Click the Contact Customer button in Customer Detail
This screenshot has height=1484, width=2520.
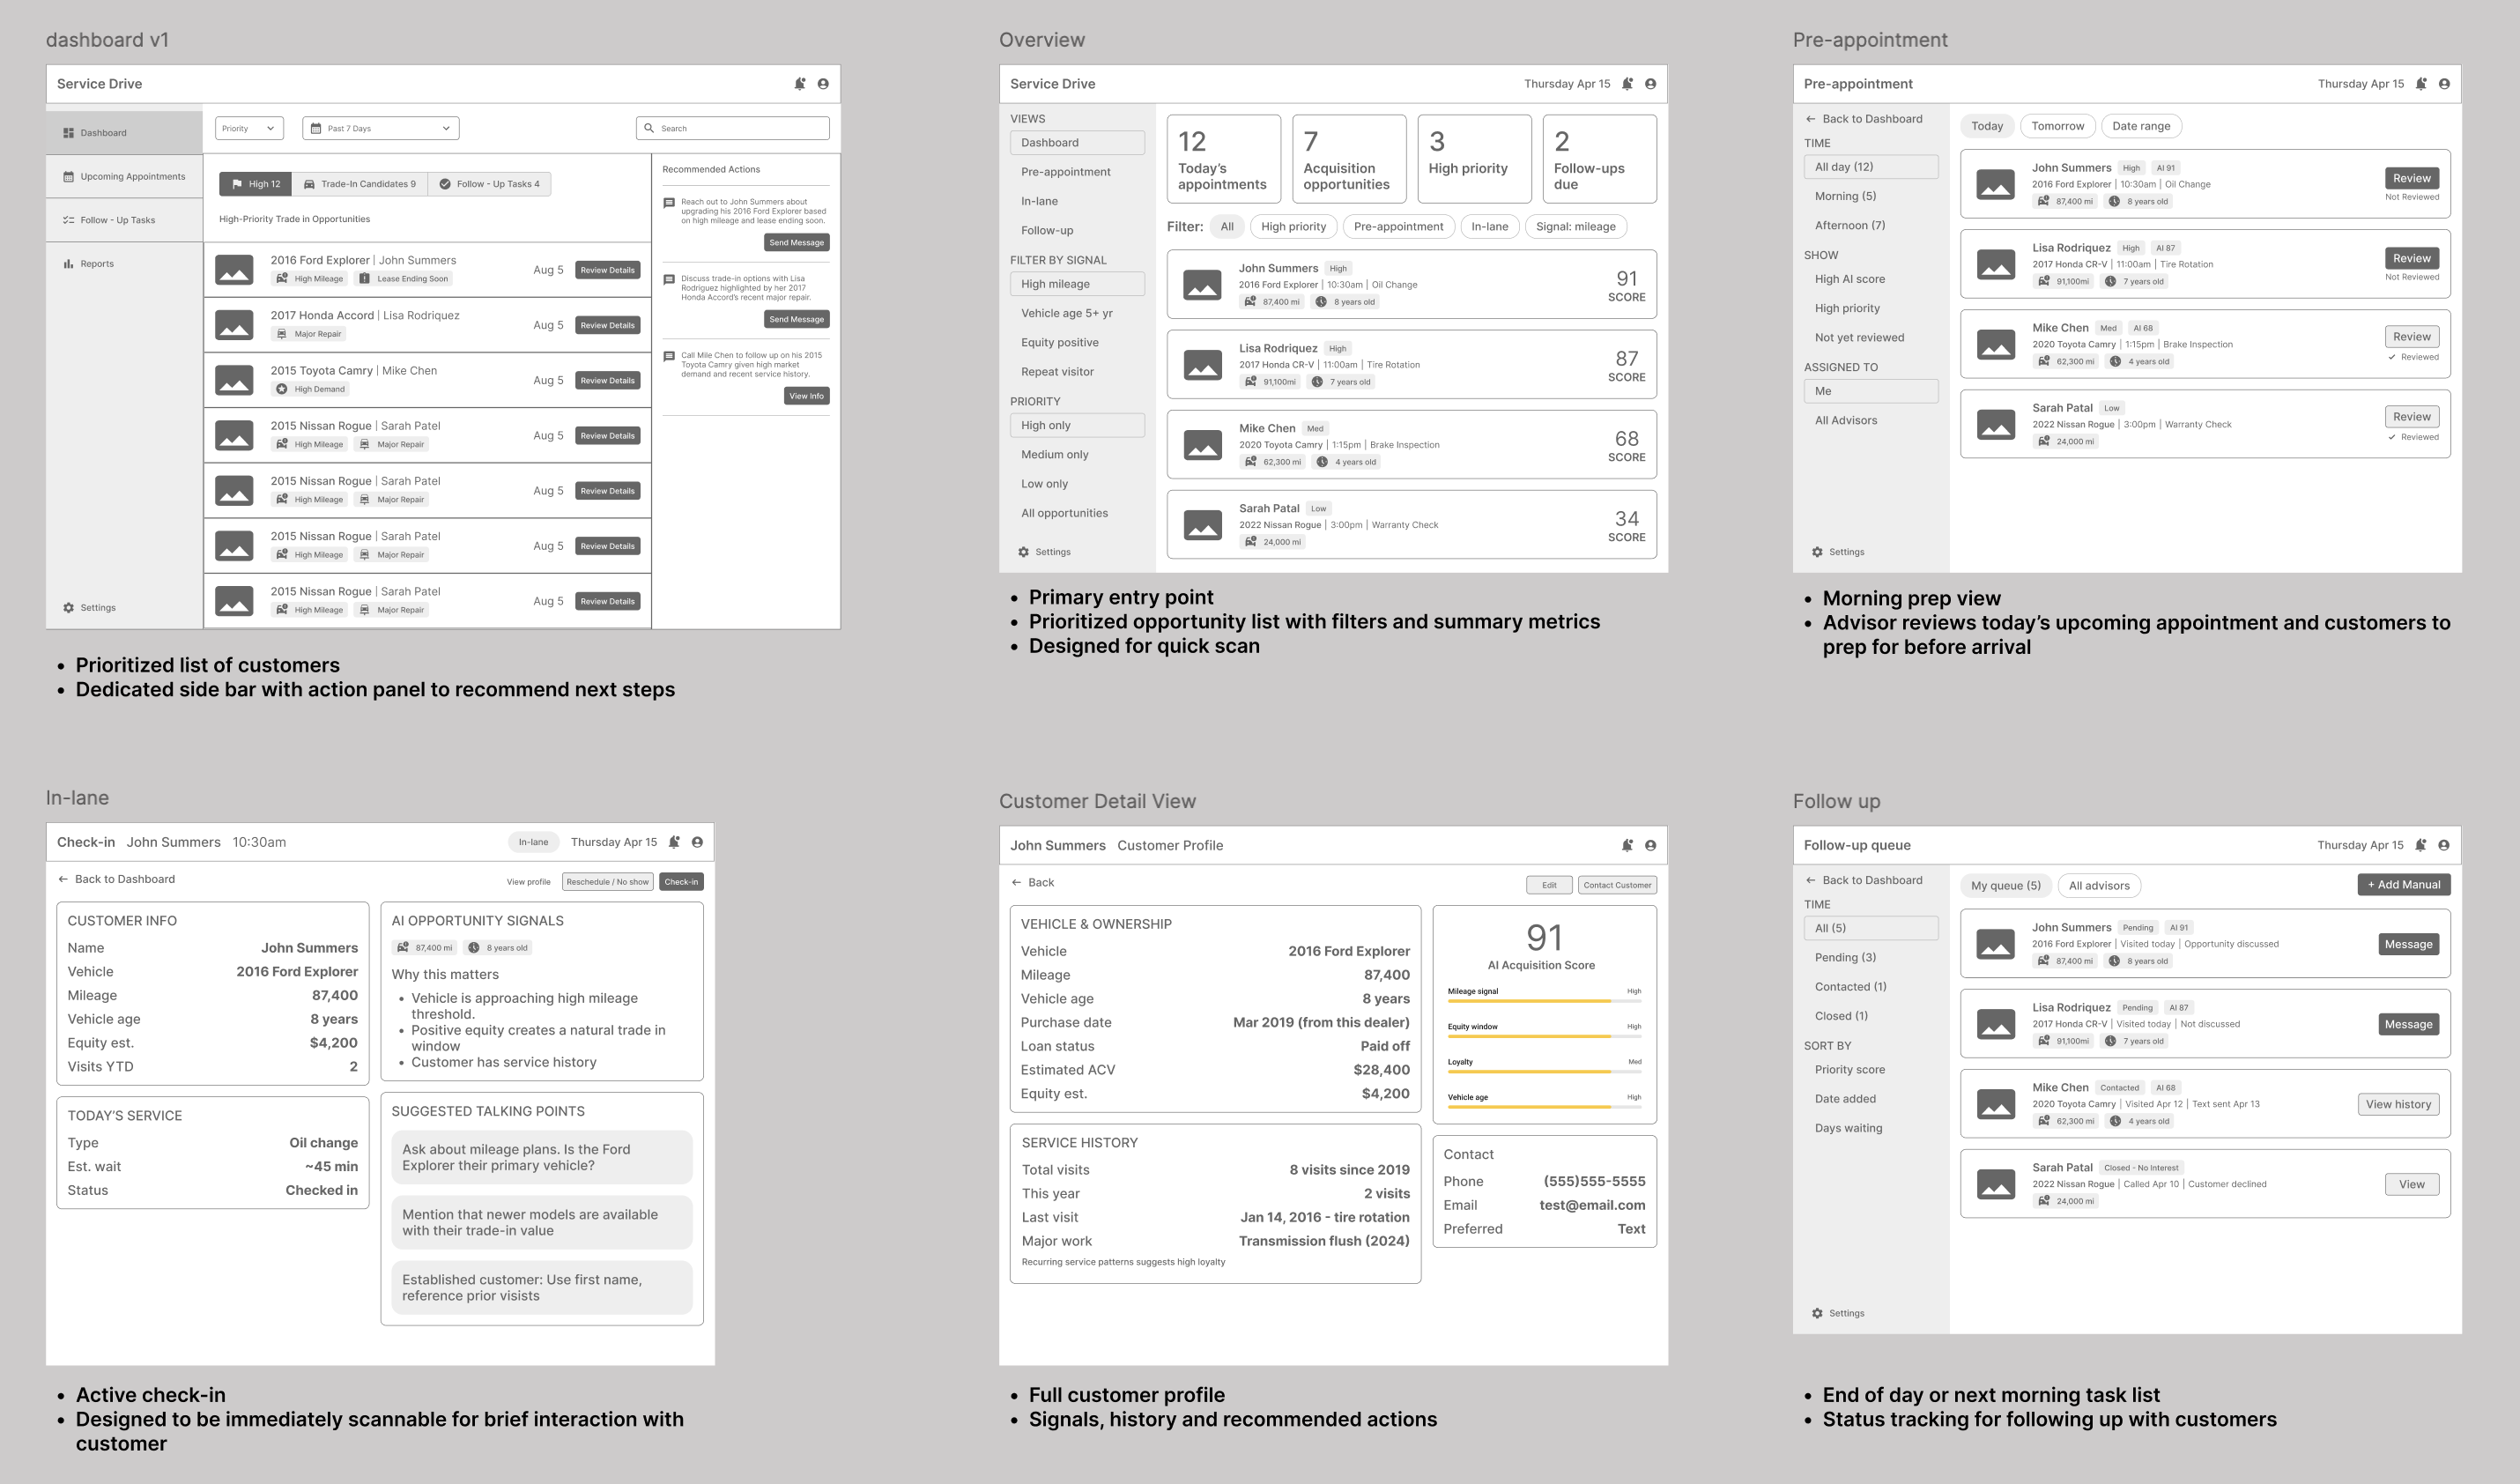pyautogui.click(x=1617, y=885)
